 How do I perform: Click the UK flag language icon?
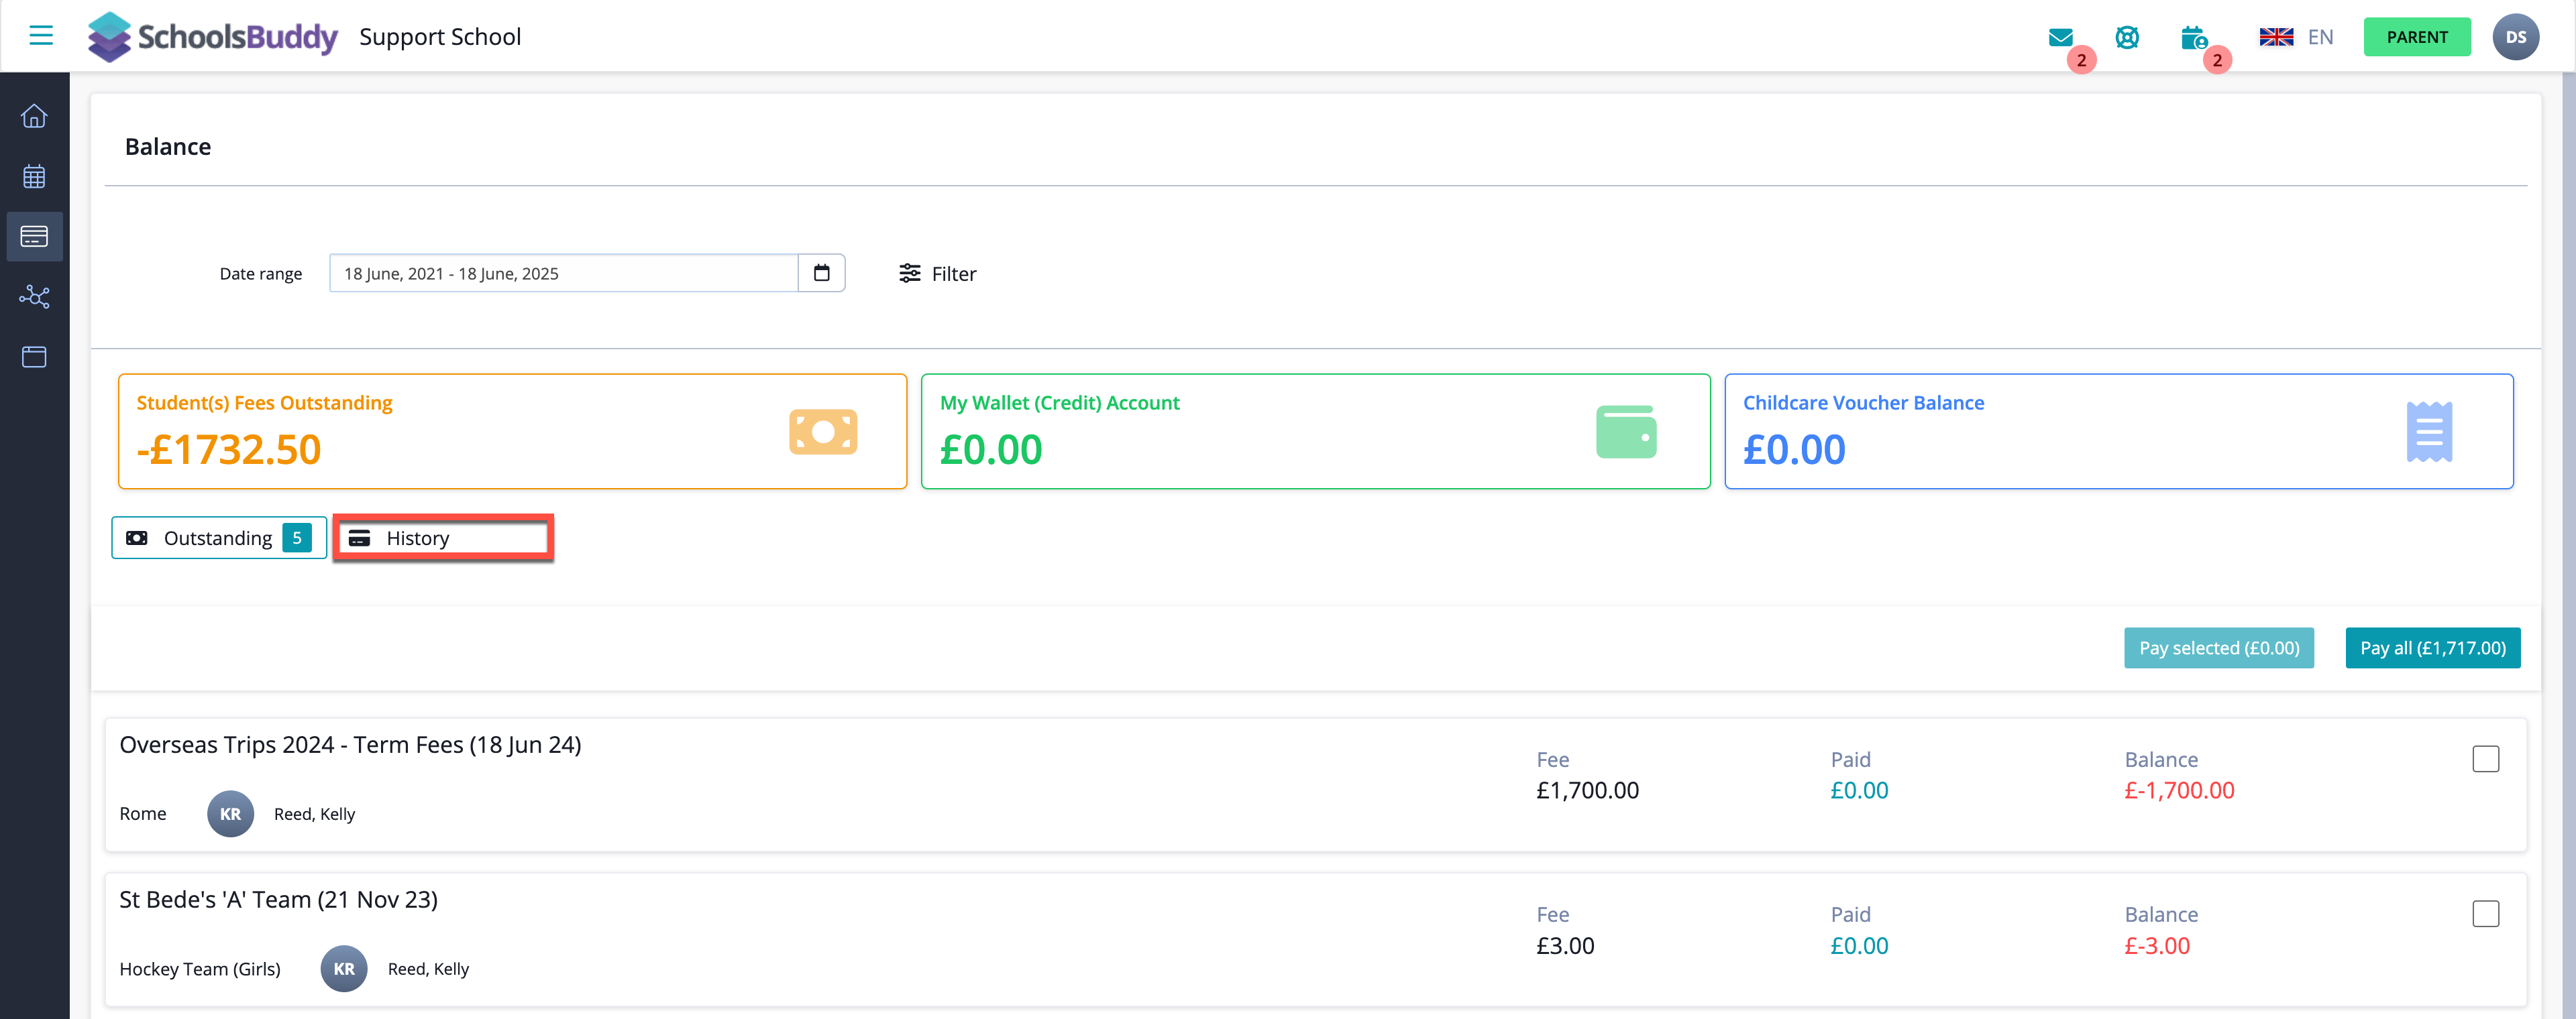click(x=2276, y=37)
